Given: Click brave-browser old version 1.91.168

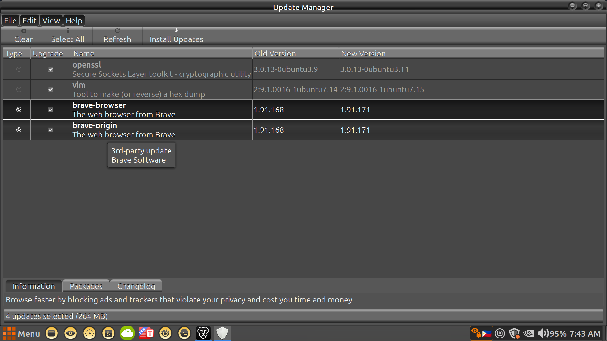Looking at the screenshot, I should (269, 110).
